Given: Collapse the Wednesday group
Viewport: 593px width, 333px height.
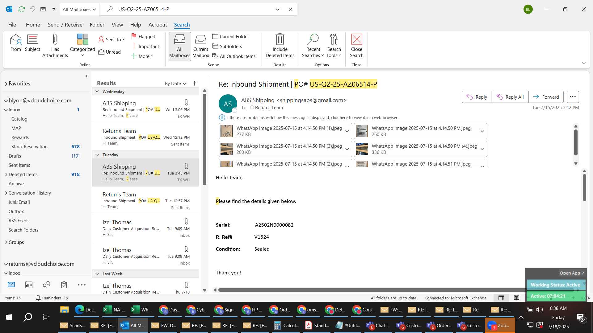Looking at the screenshot, I should coord(97,92).
